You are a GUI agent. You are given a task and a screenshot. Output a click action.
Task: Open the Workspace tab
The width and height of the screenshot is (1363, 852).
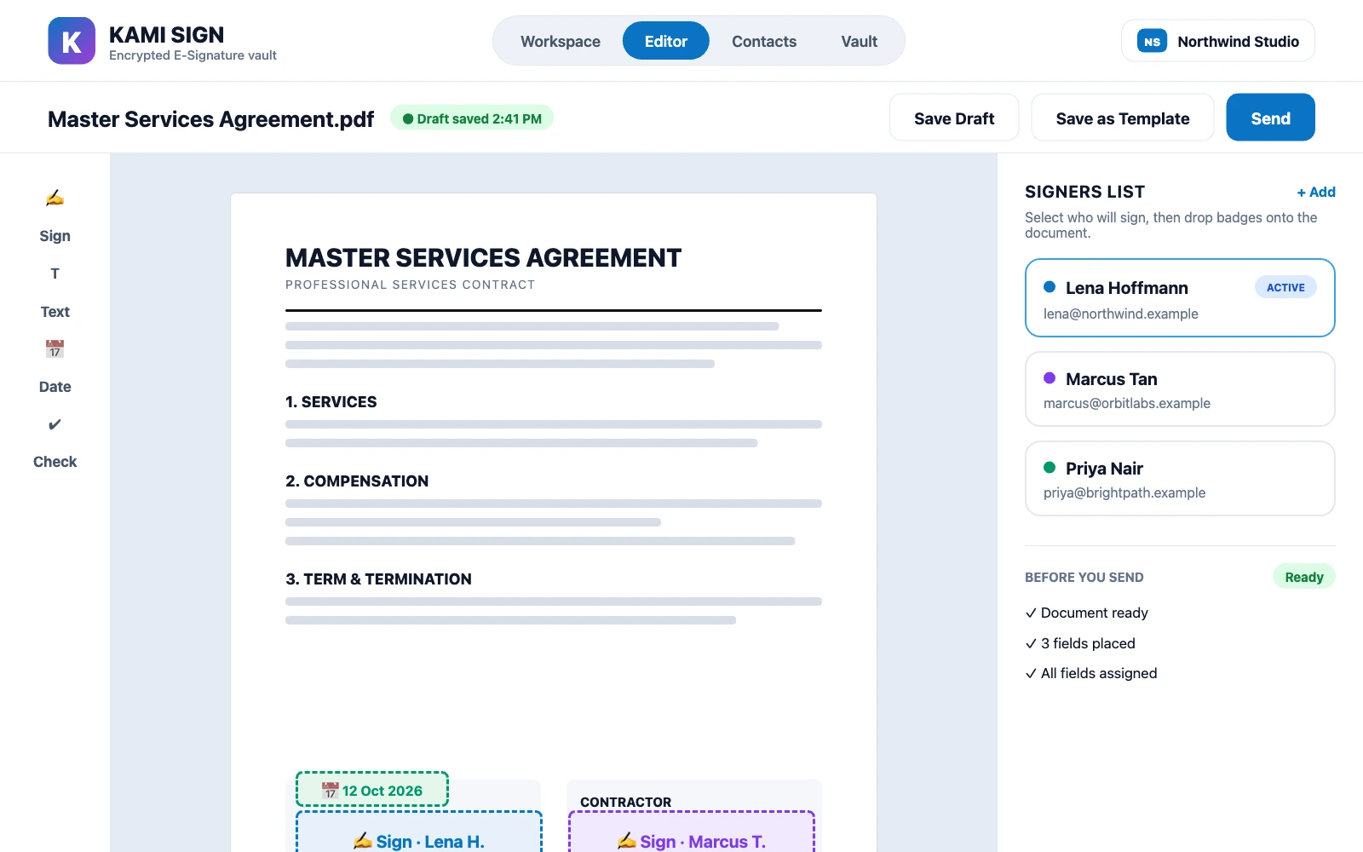[561, 41]
